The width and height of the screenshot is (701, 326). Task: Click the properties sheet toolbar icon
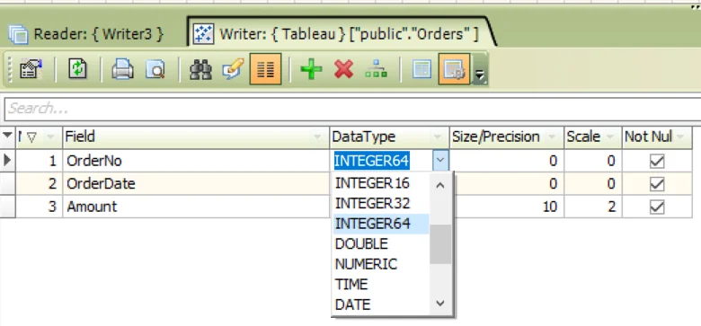point(31,69)
